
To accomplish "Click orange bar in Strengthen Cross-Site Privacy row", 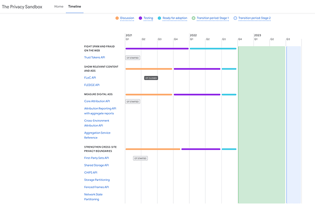I will pyautogui.click(x=153, y=149).
